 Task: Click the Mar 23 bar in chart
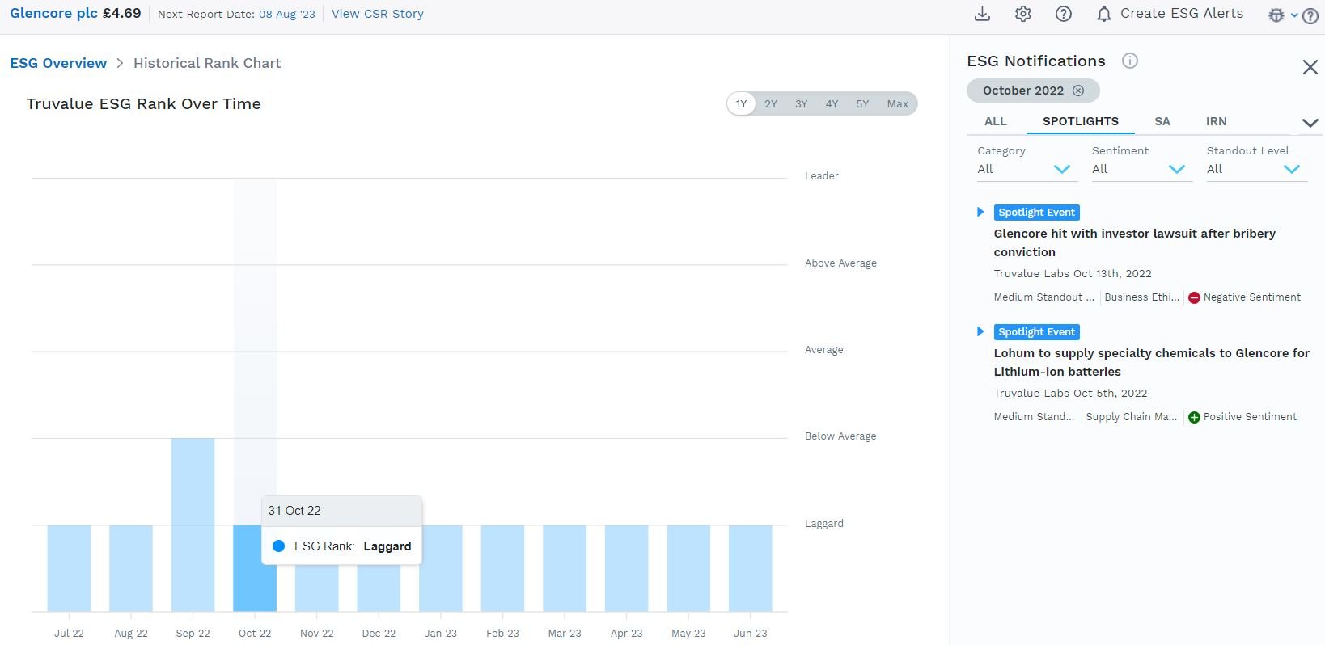tap(565, 568)
